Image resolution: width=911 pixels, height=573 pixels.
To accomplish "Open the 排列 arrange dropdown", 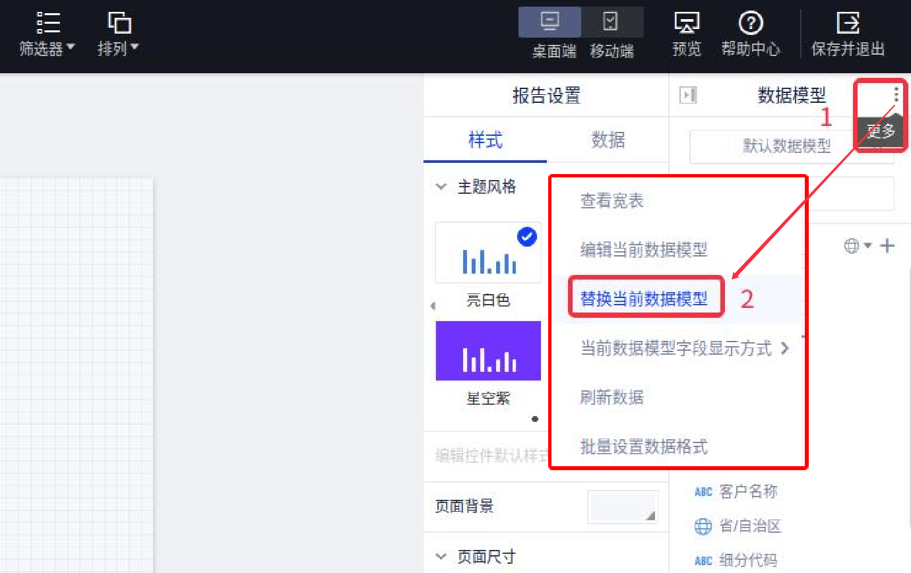I will click(x=118, y=34).
